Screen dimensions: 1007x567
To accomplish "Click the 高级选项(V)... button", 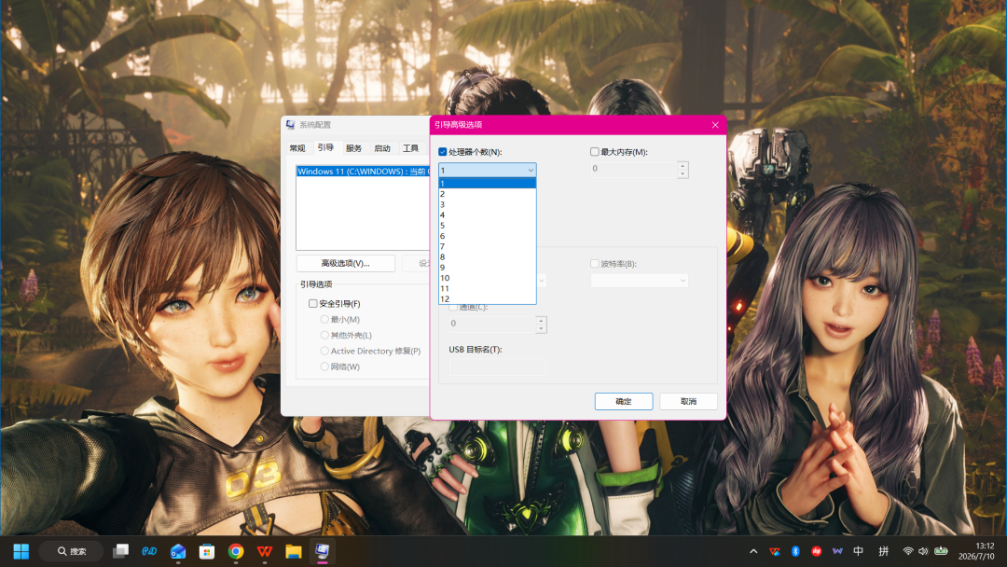I will tap(346, 263).
